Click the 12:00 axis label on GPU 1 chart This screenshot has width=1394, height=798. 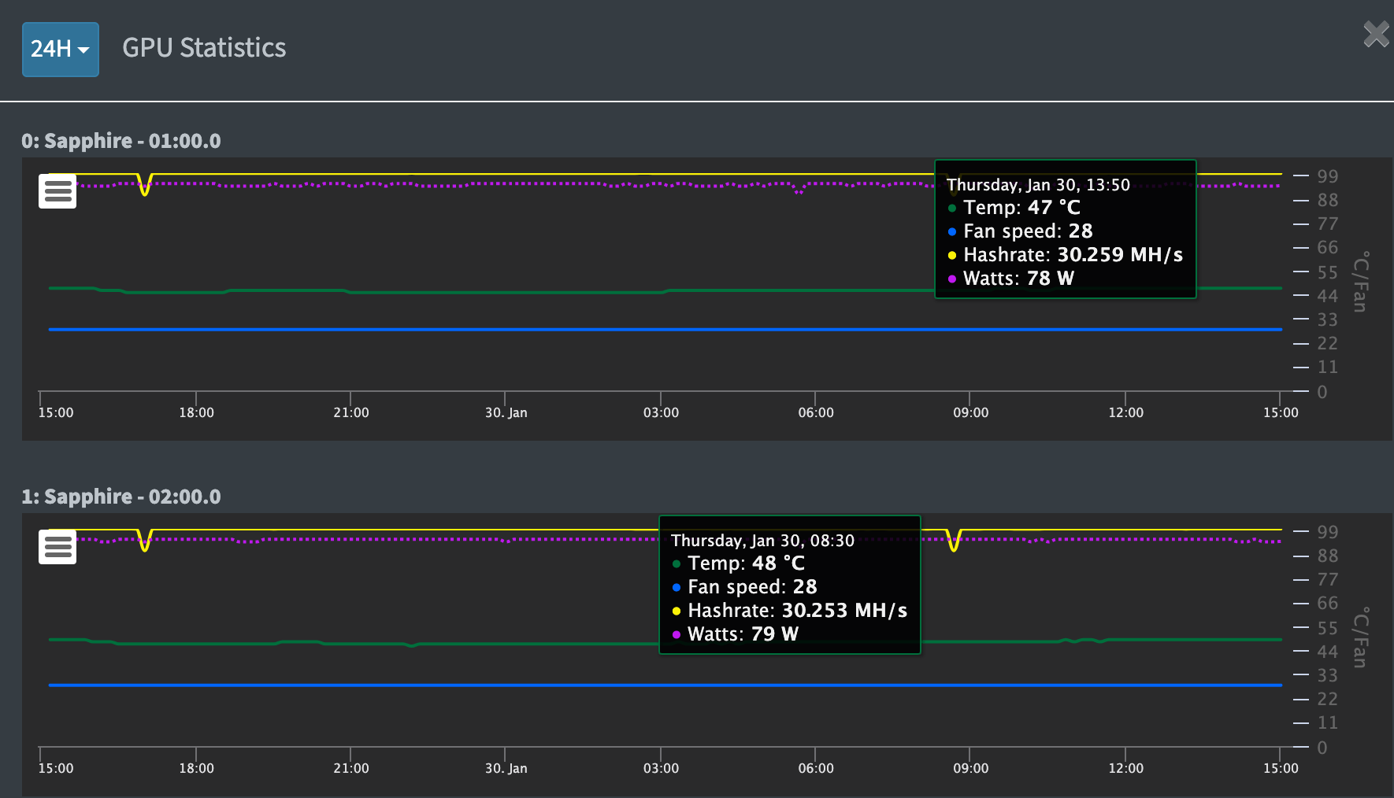[1125, 768]
